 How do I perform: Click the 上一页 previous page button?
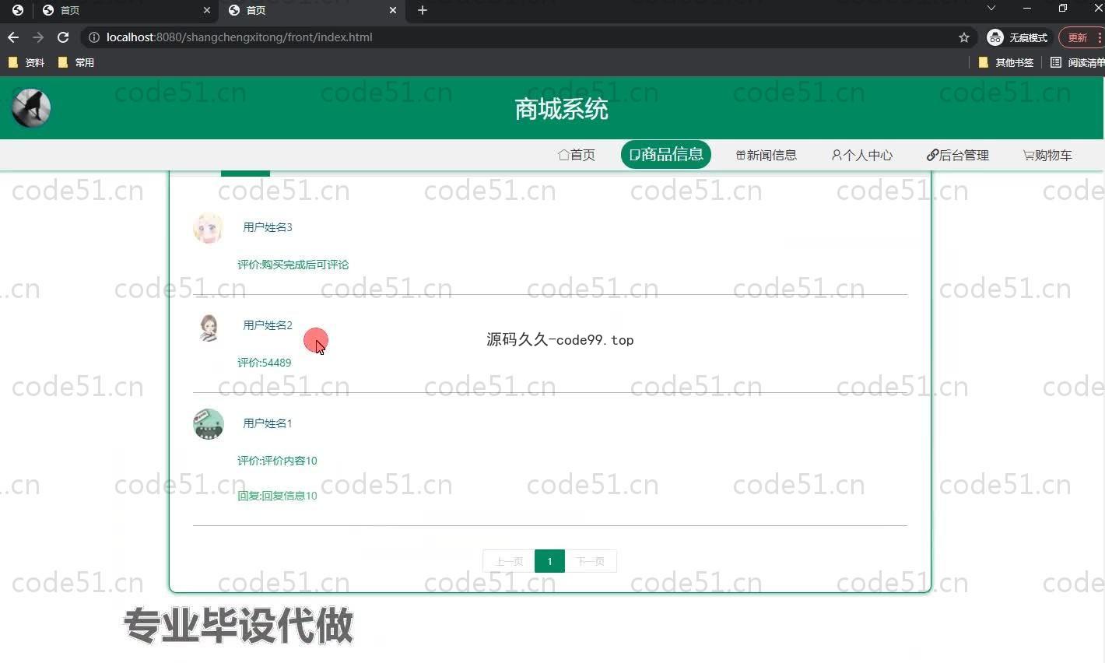[509, 561]
